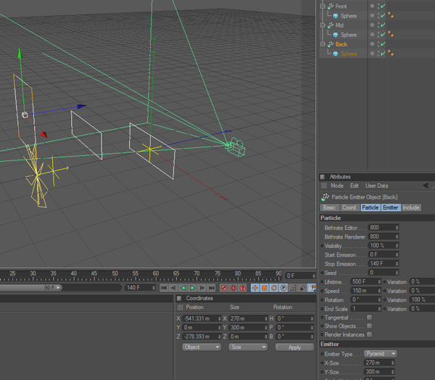Viewport: 435px width, 380px height.
Task: Jump to the start of the animation
Action: point(162,288)
